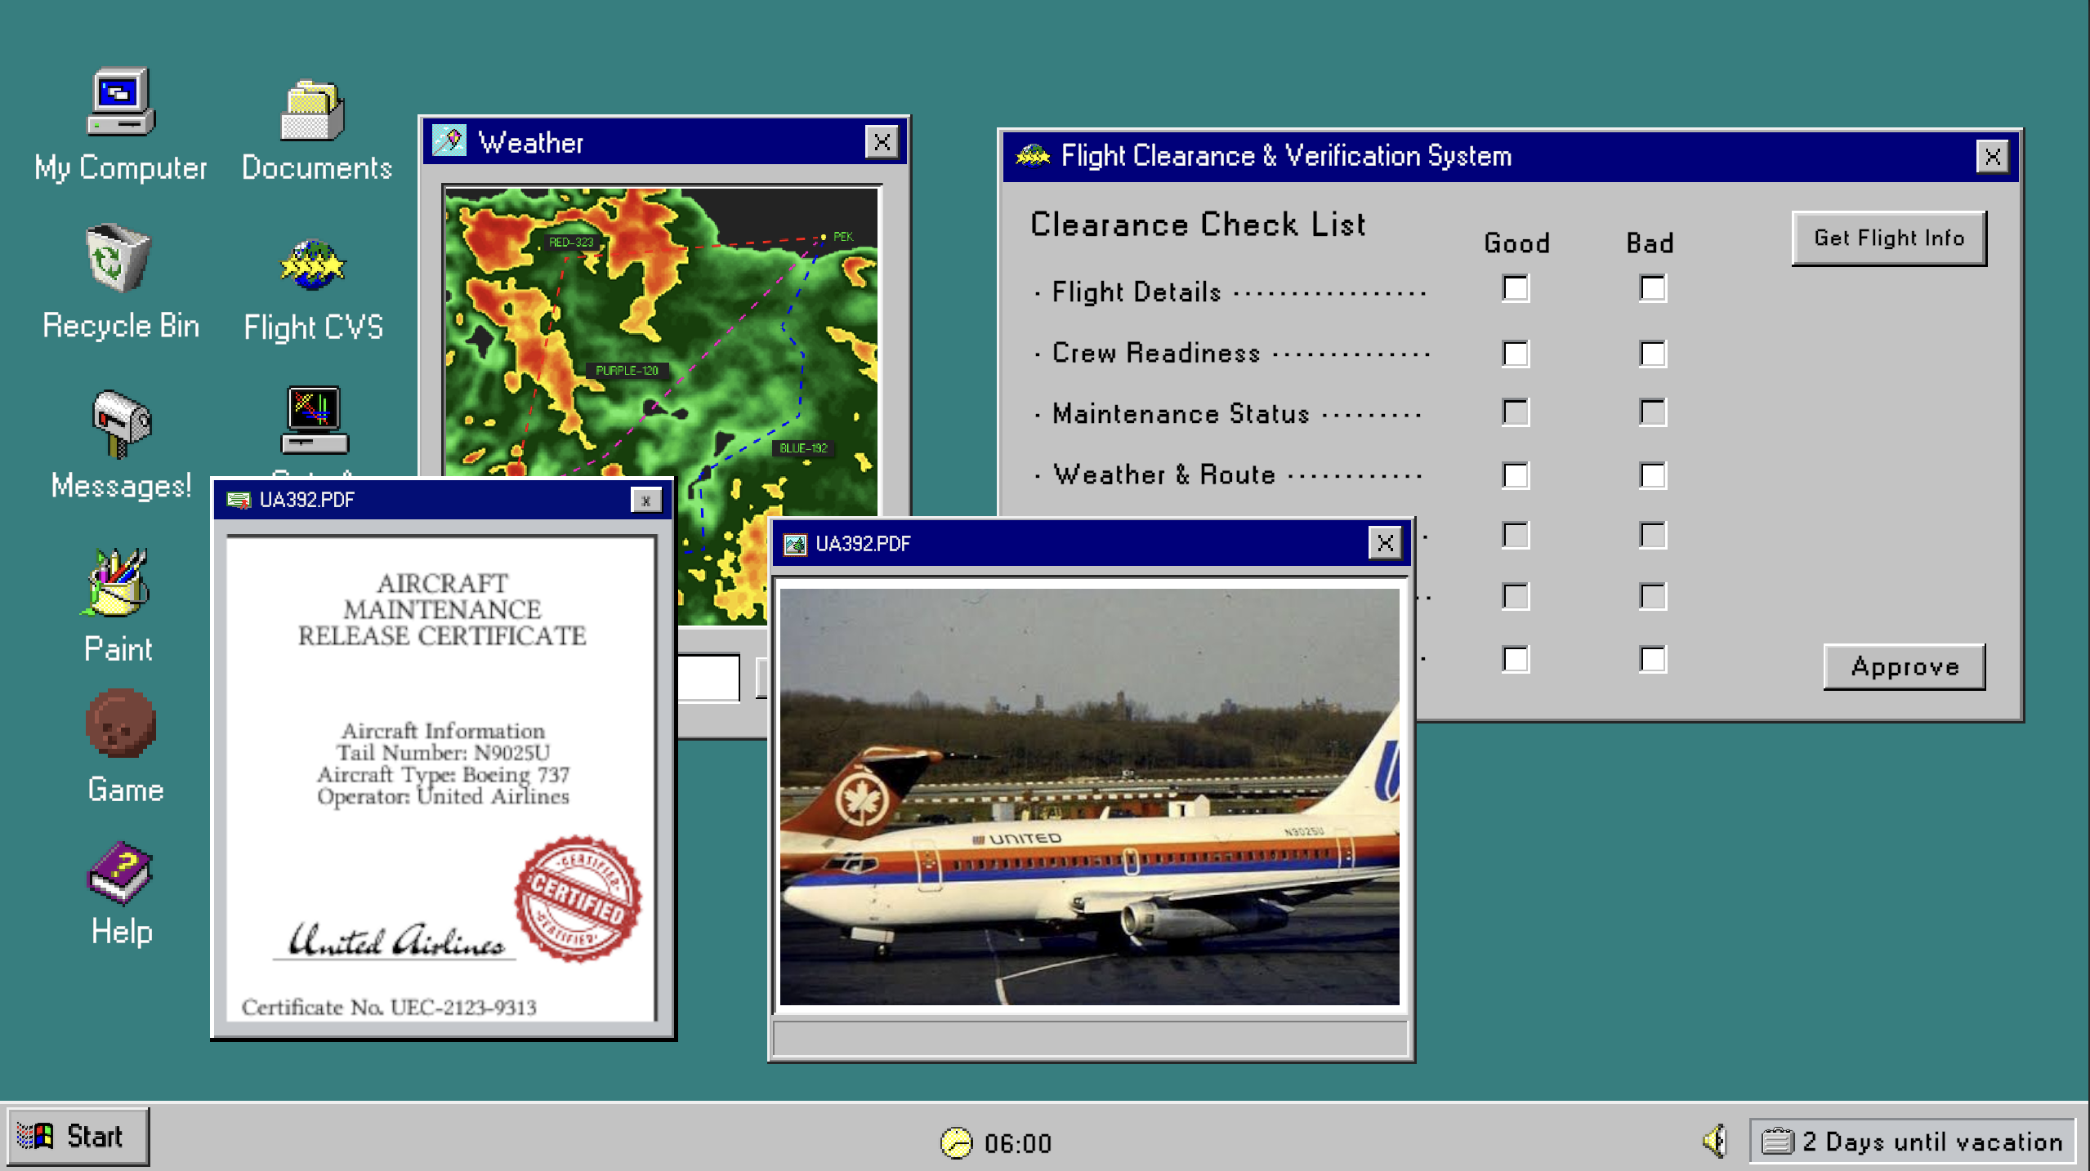Click the Flight Clearance window title icon

point(1033,155)
